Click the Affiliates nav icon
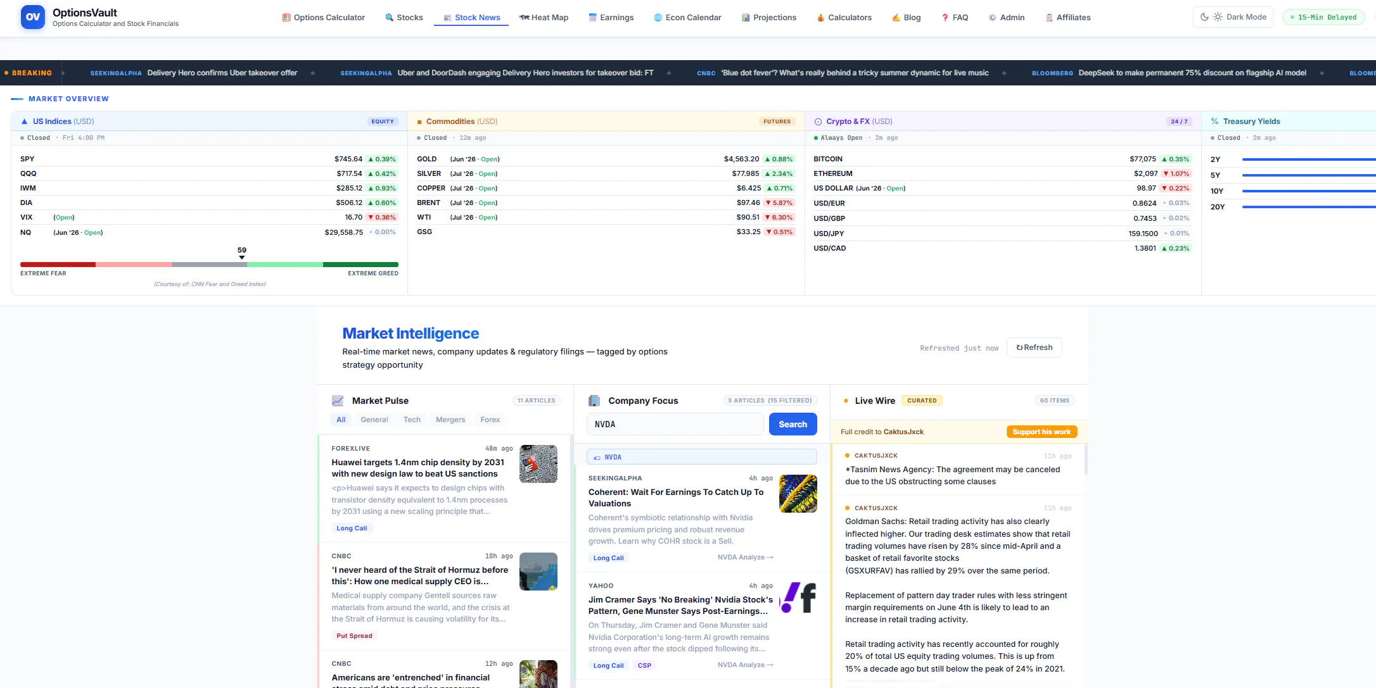 coord(1049,18)
